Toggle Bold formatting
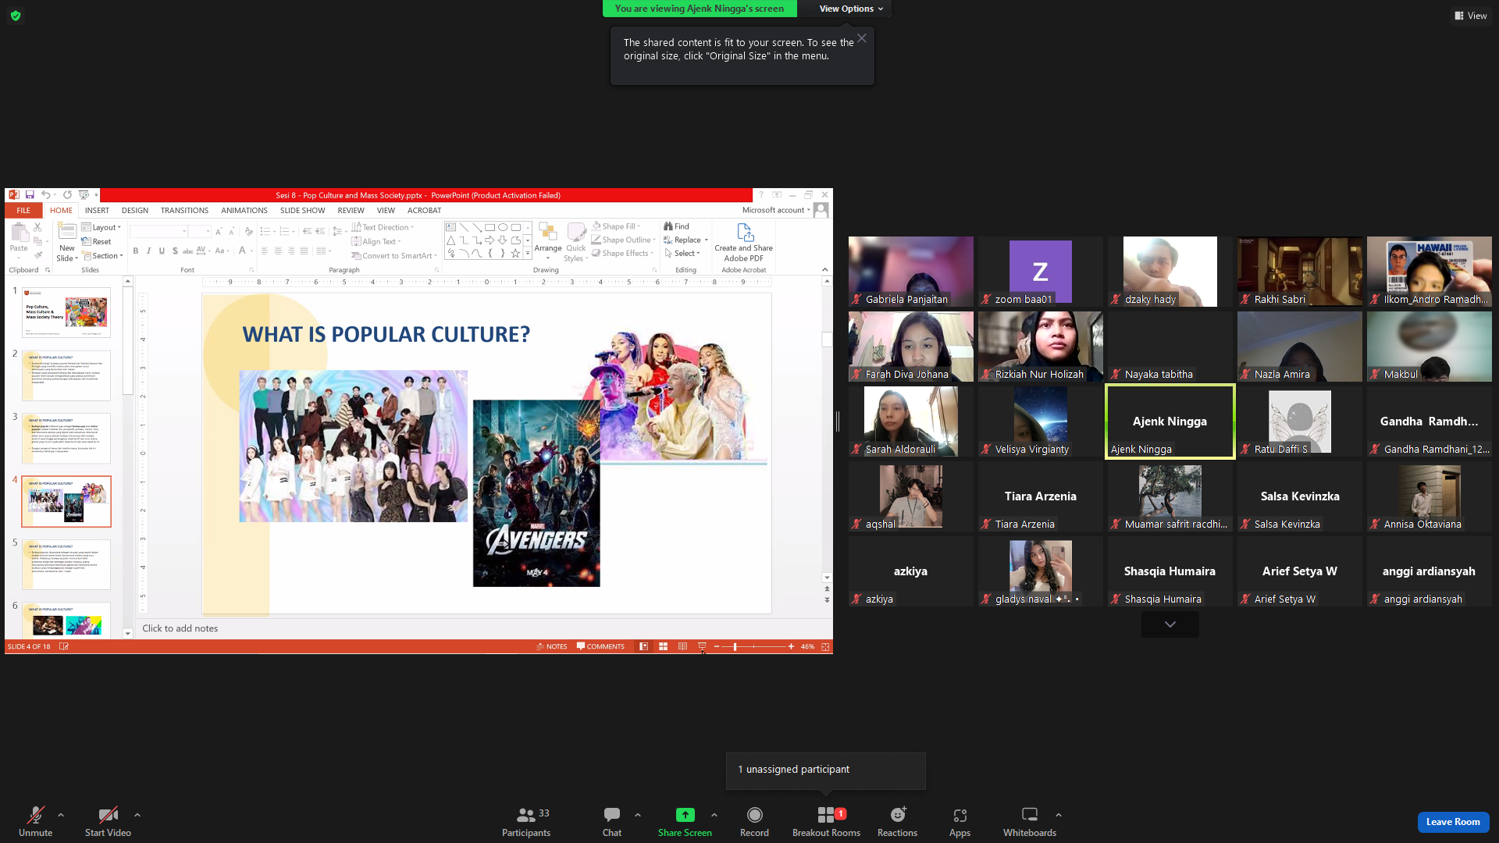The height and width of the screenshot is (843, 1499). tap(136, 251)
